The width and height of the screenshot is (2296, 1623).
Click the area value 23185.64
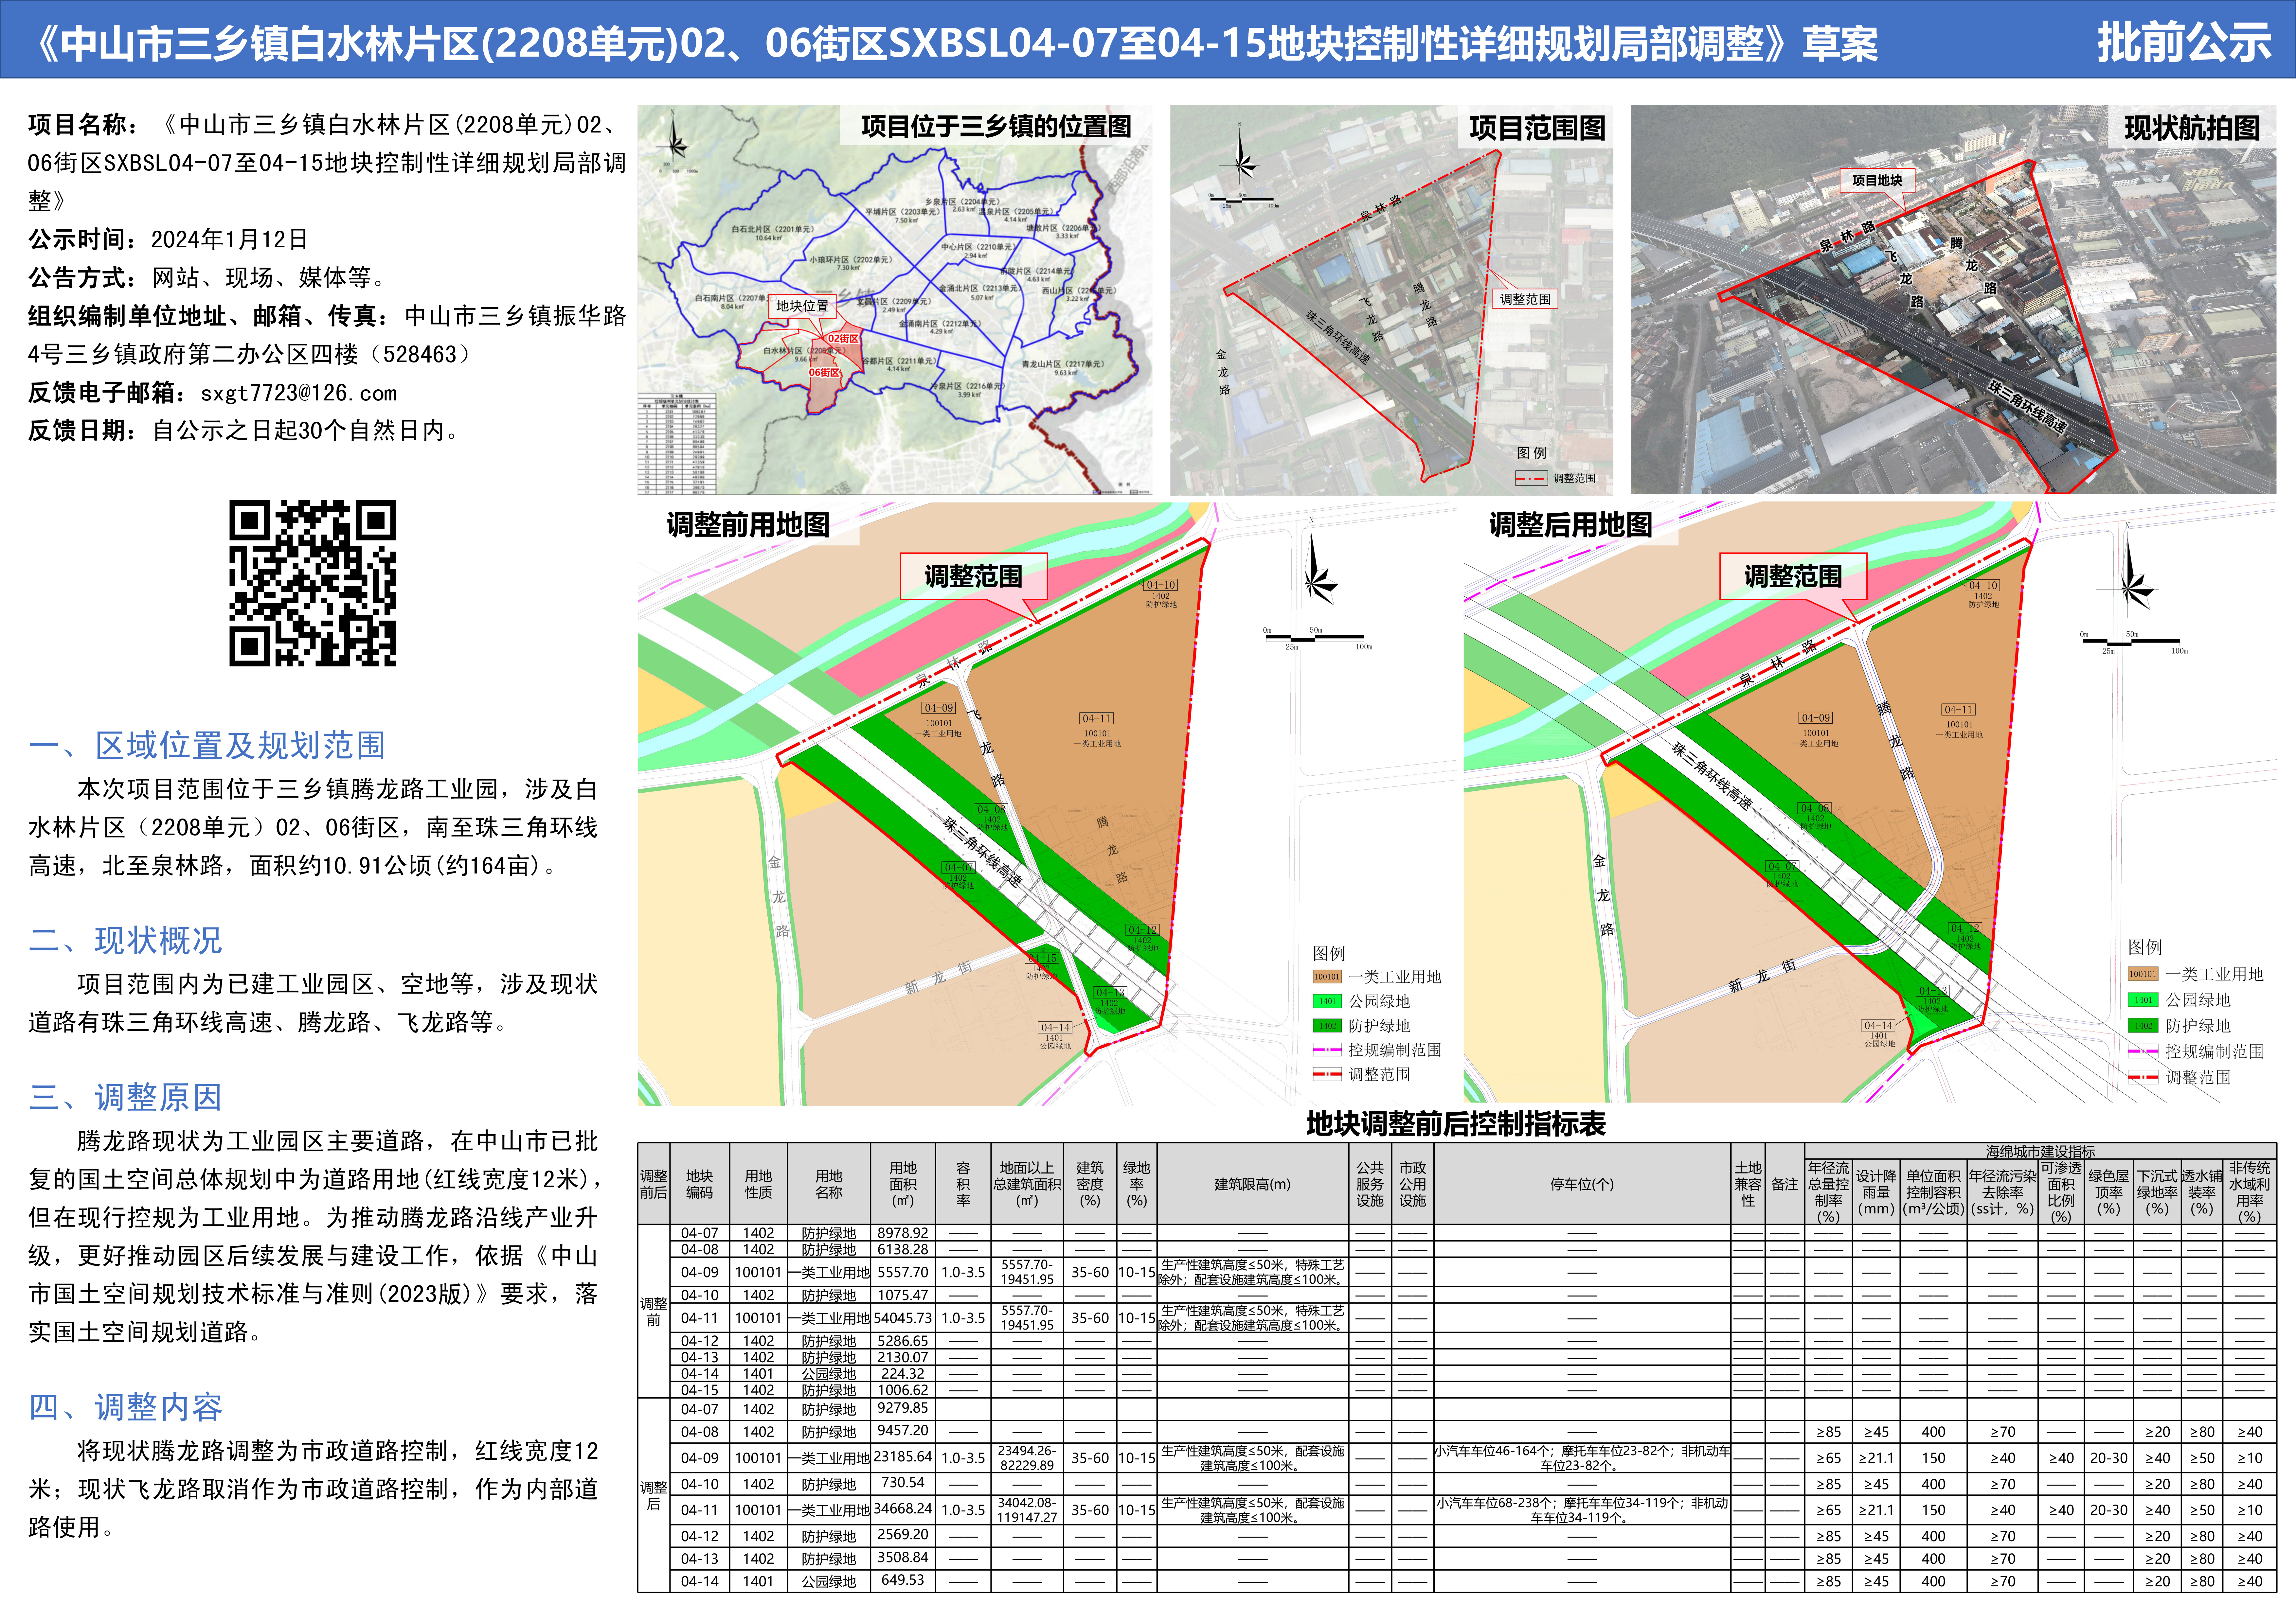click(903, 1457)
